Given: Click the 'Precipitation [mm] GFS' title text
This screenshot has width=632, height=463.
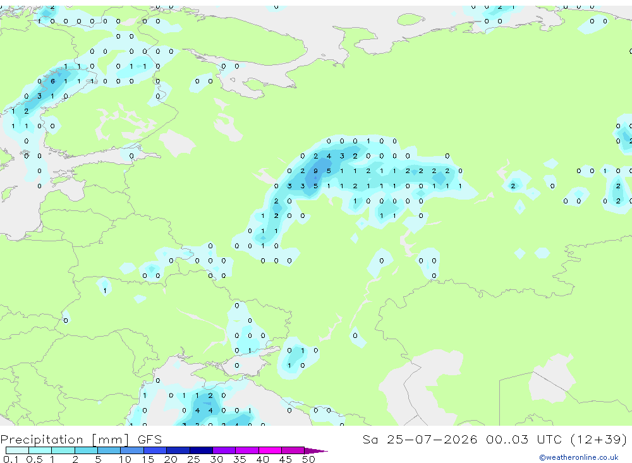Looking at the screenshot, I should coord(81,440).
